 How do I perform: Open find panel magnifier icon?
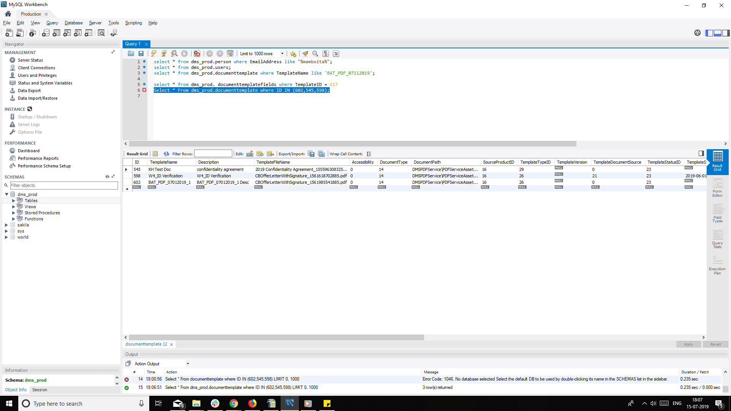point(316,54)
